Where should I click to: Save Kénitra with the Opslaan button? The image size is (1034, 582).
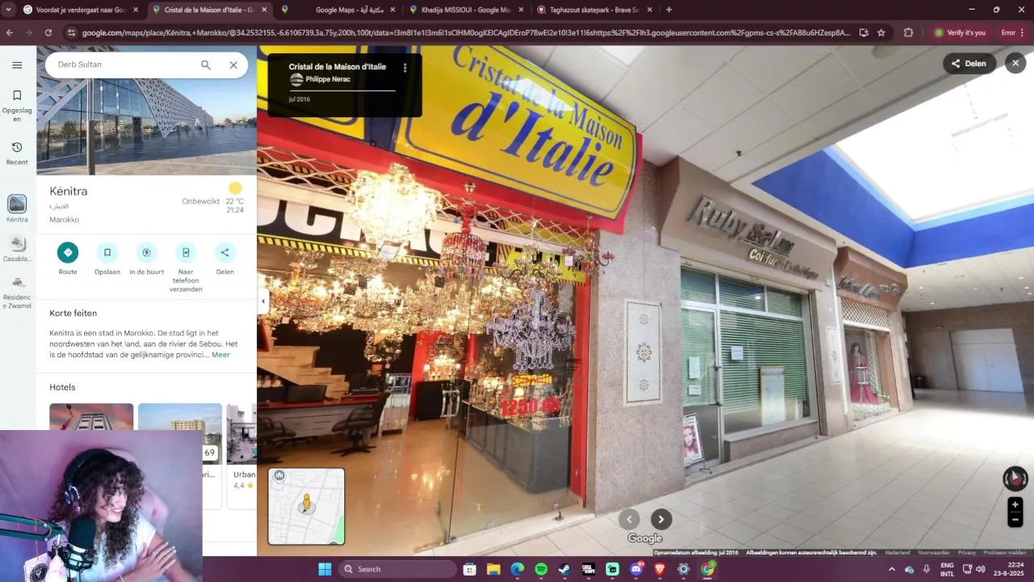click(107, 259)
